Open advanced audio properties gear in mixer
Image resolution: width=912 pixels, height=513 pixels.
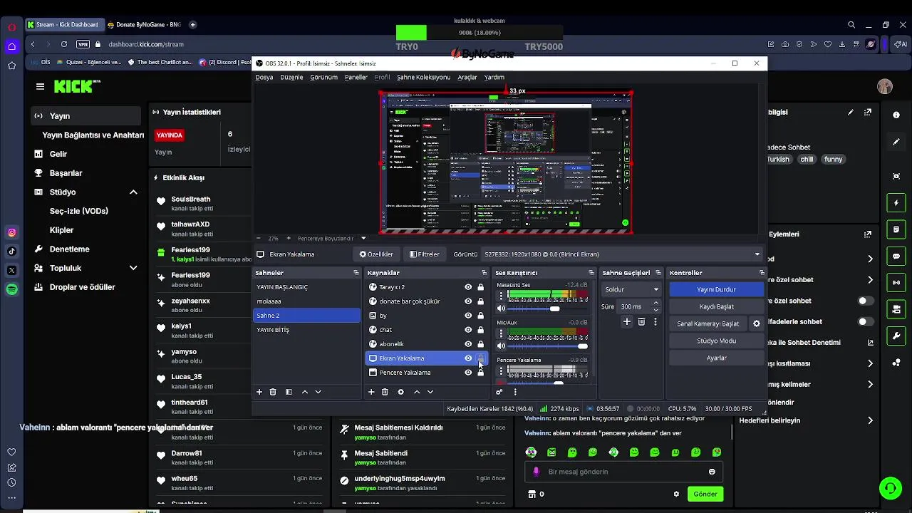pos(499,392)
